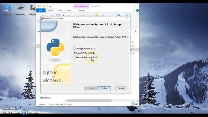Switch to details view via status bar icon
This screenshot has height=117, width=208.
click(x=133, y=104)
